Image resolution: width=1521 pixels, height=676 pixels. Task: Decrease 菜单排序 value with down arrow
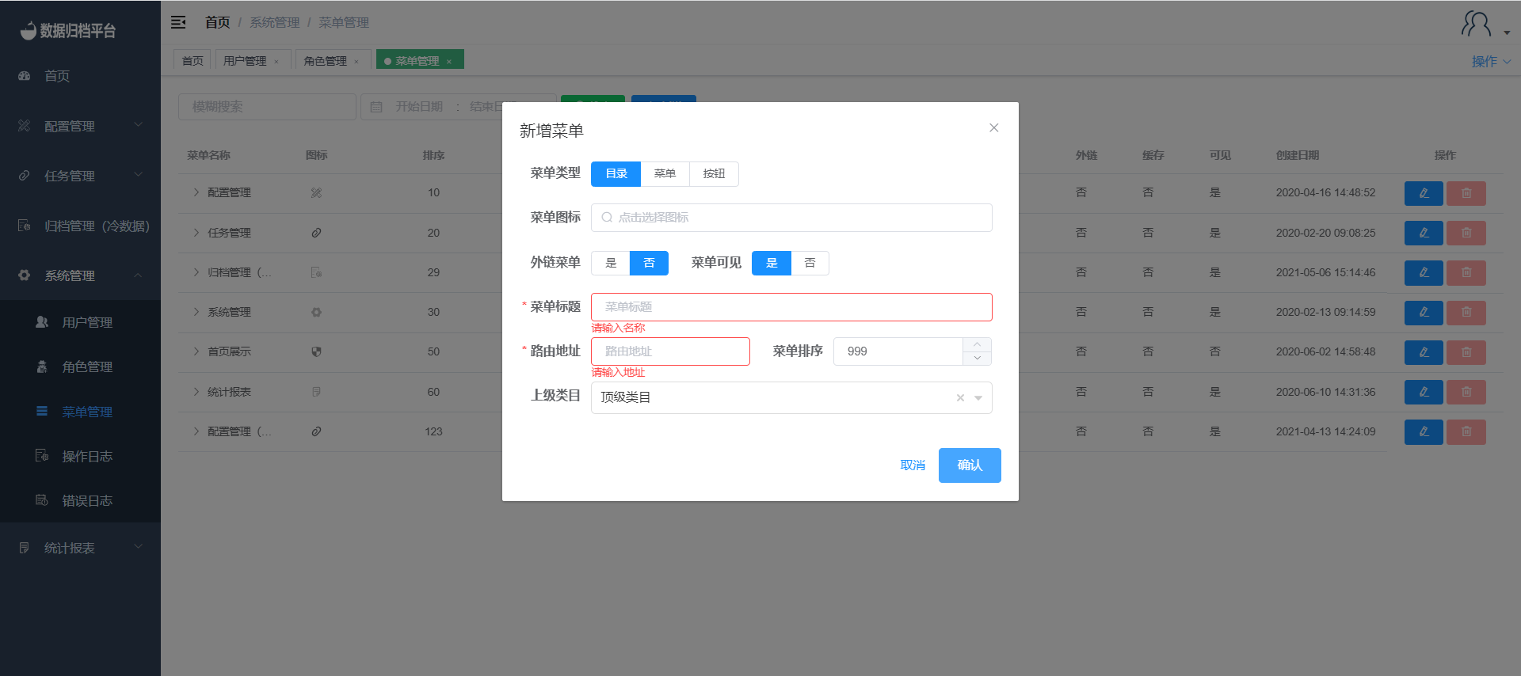pyautogui.click(x=977, y=358)
